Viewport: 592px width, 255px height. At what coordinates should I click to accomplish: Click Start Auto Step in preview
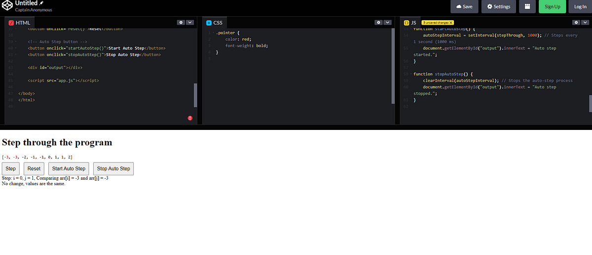point(69,168)
